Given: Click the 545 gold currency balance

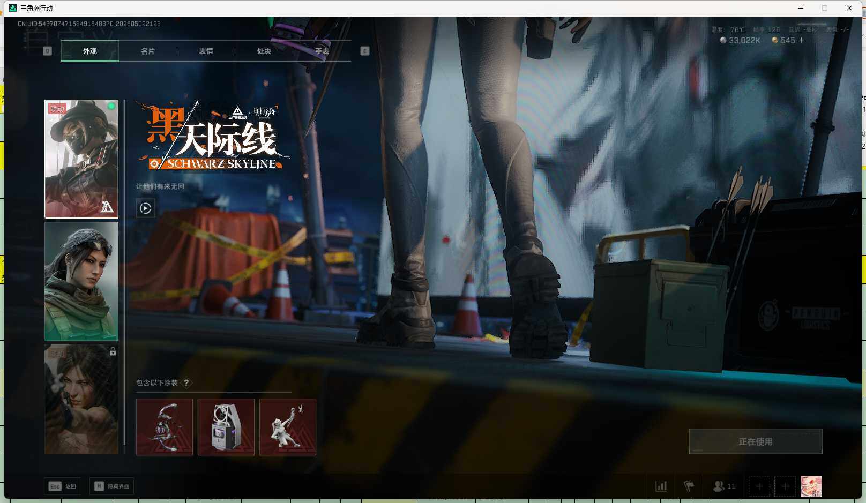Looking at the screenshot, I should (783, 40).
